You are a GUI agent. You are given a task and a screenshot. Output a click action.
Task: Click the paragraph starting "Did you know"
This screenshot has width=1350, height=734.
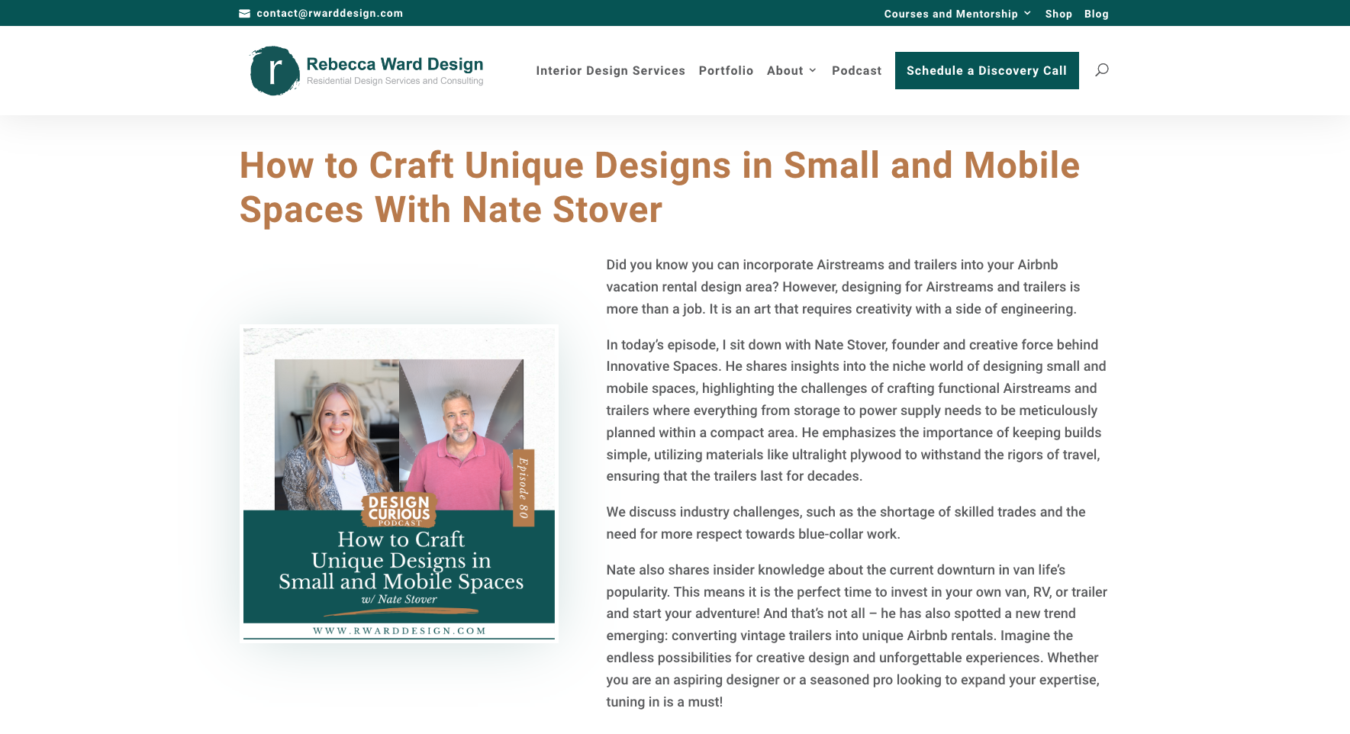click(843, 287)
